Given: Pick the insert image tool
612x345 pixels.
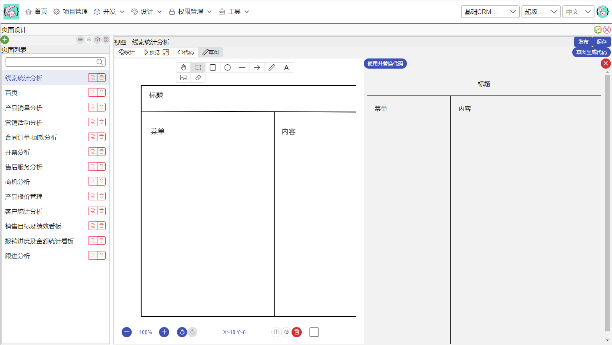Looking at the screenshot, I should coord(183,78).
